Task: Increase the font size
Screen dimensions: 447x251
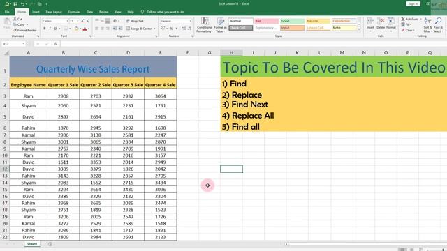Action: 82,21
